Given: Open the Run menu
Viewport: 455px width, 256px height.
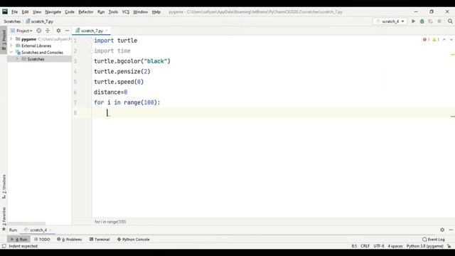Looking at the screenshot, I should click(101, 12).
